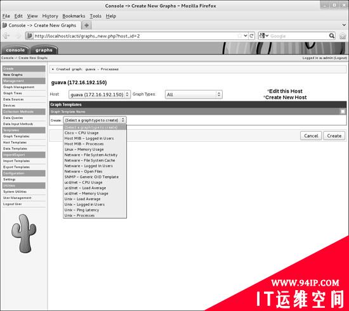Image resolution: width=349 pixels, height=311 pixels.
Task: Open the tabs list dropdown arrow
Action: [x=344, y=25]
